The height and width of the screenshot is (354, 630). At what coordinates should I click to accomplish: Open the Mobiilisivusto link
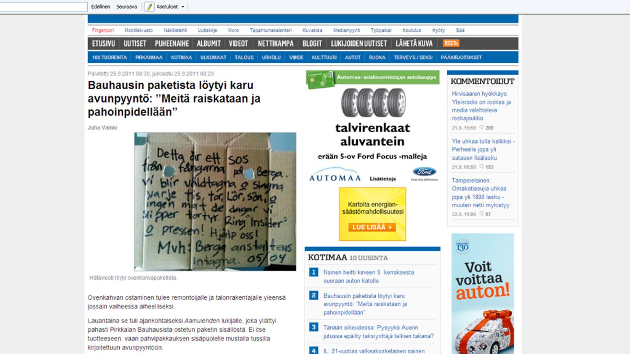point(139,30)
